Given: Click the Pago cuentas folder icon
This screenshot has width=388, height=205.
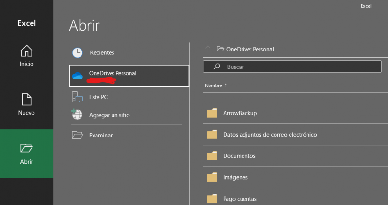Looking at the screenshot, I should pos(212,199).
